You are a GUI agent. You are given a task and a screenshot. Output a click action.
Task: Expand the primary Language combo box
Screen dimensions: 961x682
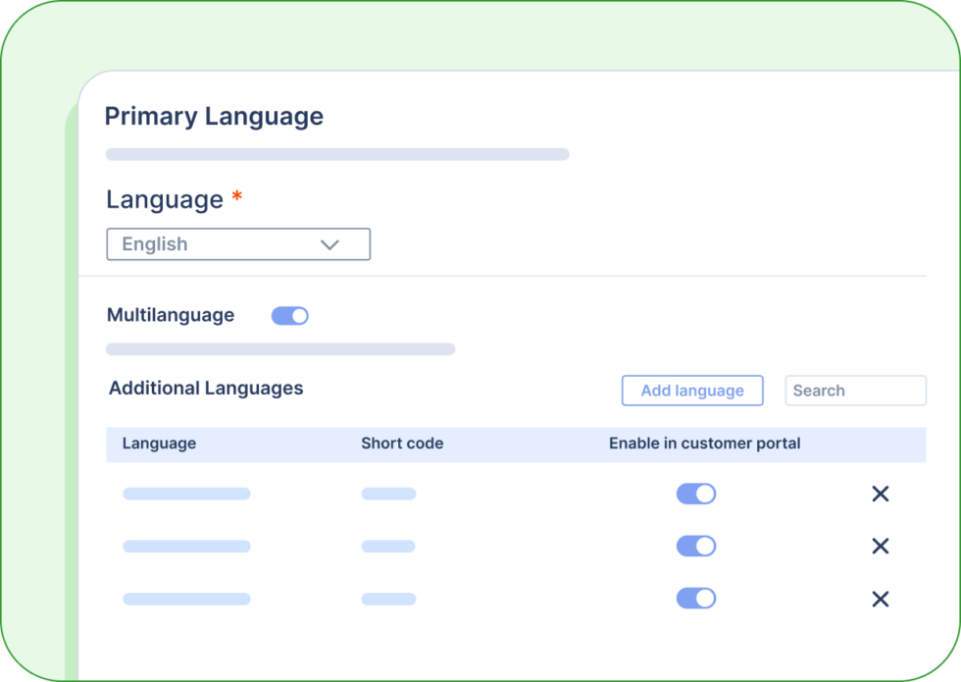click(237, 243)
